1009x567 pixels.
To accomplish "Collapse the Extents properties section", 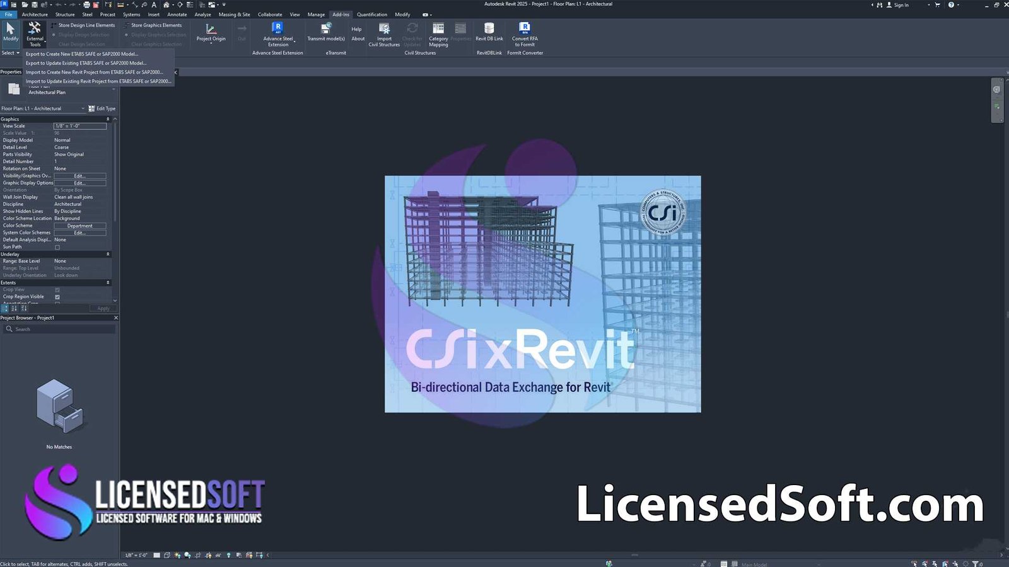I will click(x=108, y=282).
